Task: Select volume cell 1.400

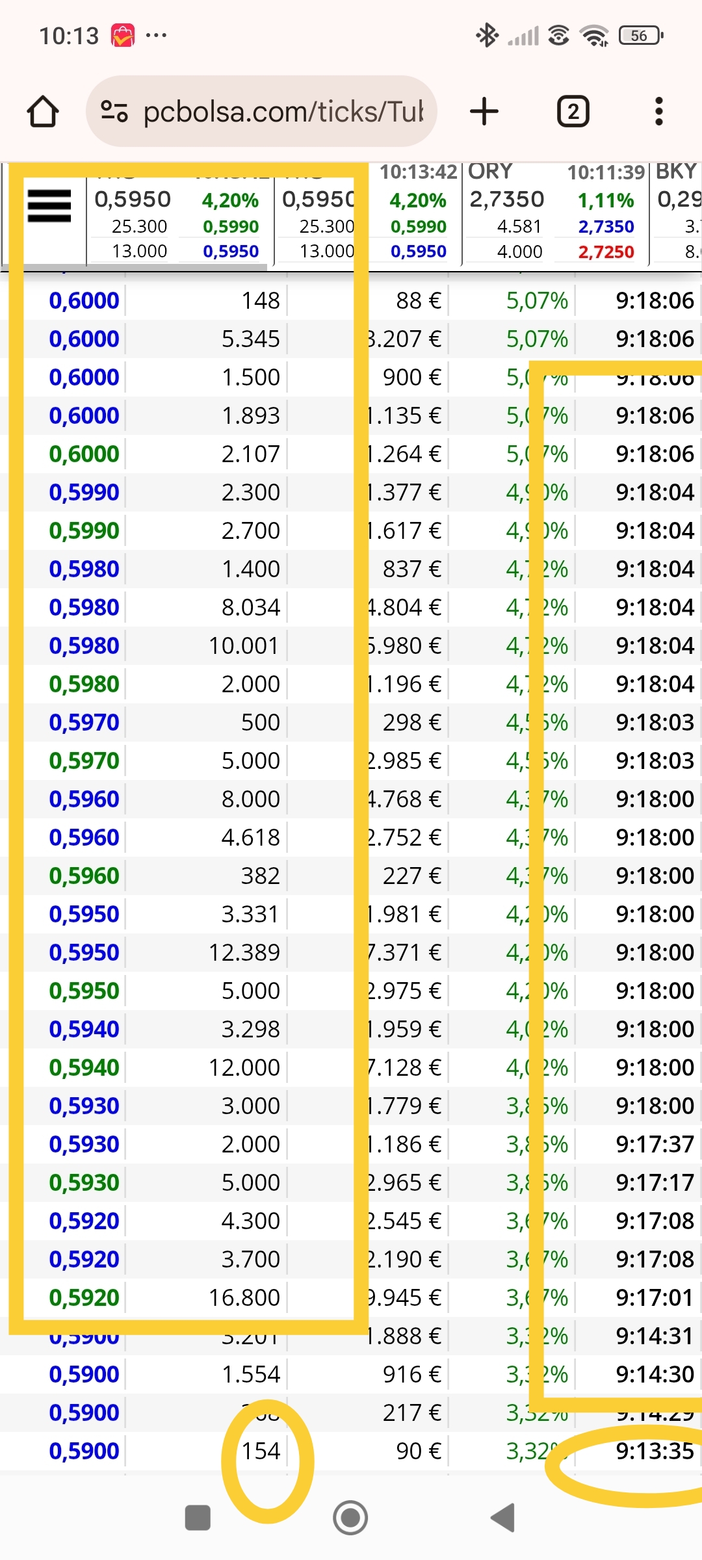Action: [x=251, y=569]
